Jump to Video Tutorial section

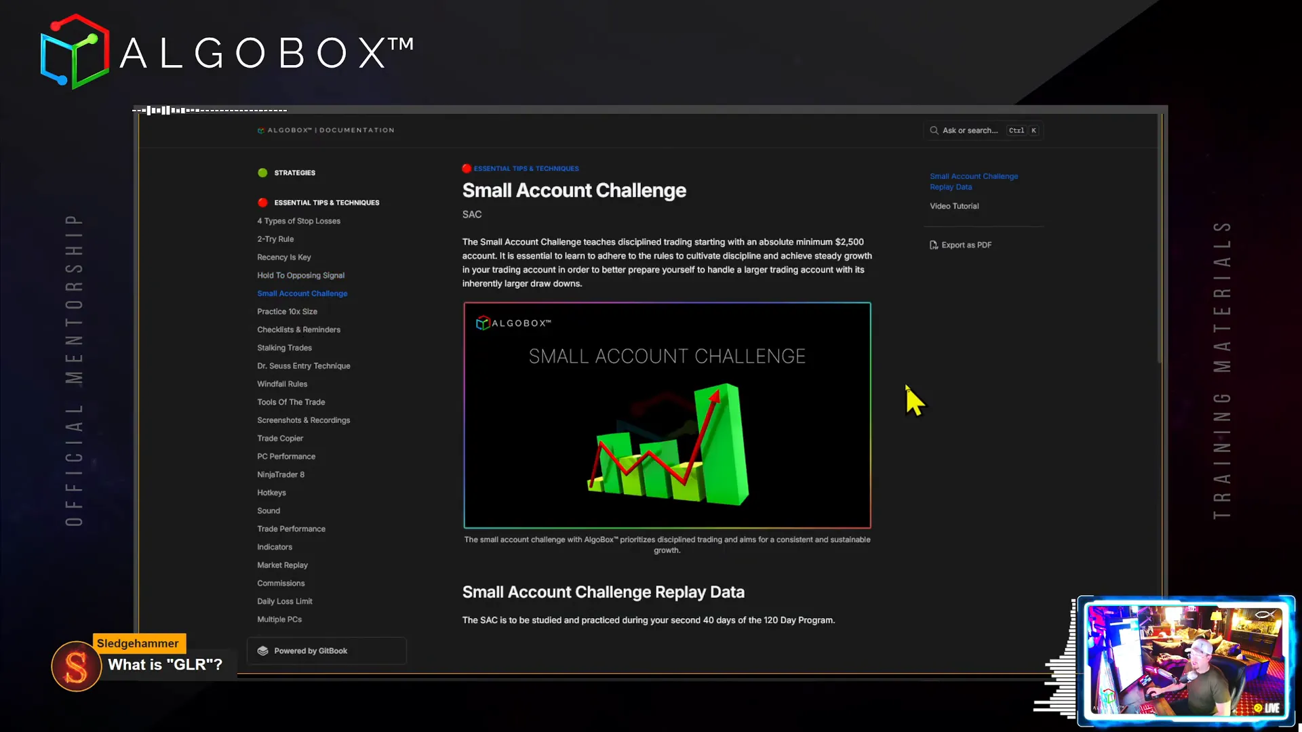coord(954,206)
